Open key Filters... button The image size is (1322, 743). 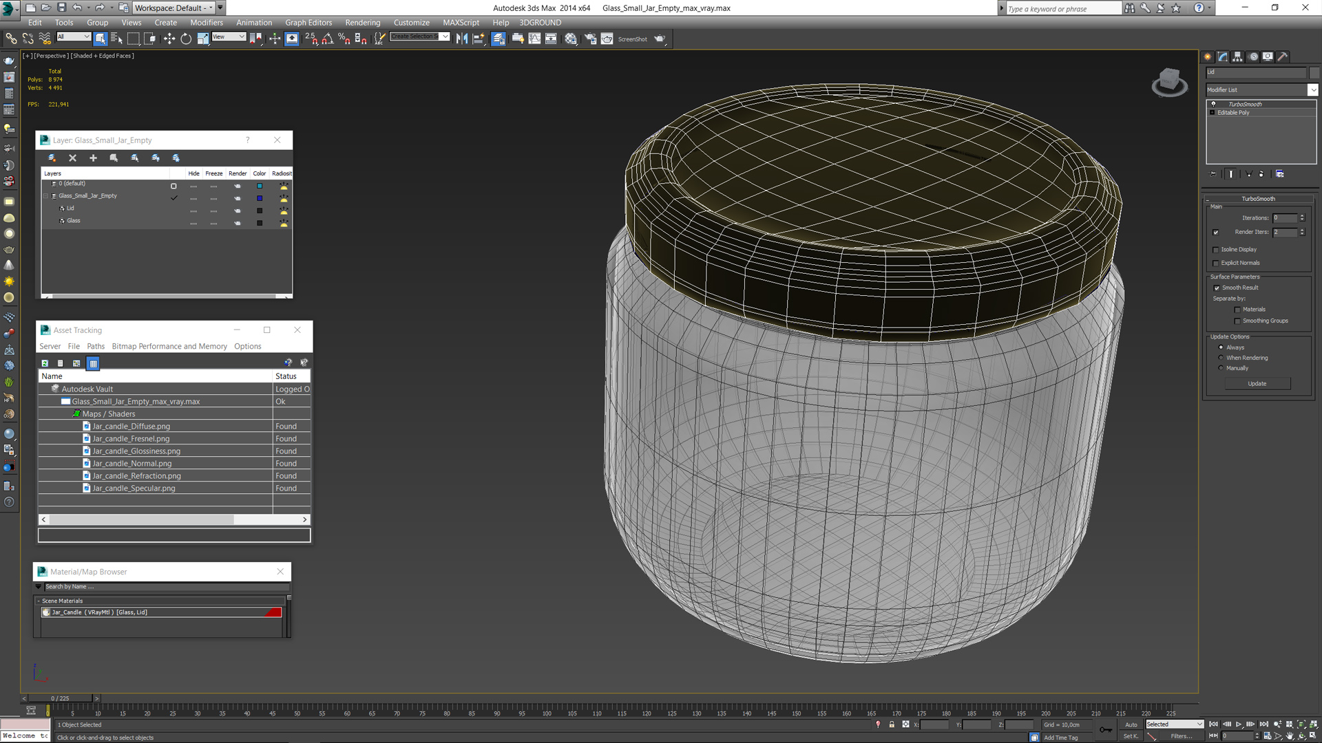[1181, 736]
